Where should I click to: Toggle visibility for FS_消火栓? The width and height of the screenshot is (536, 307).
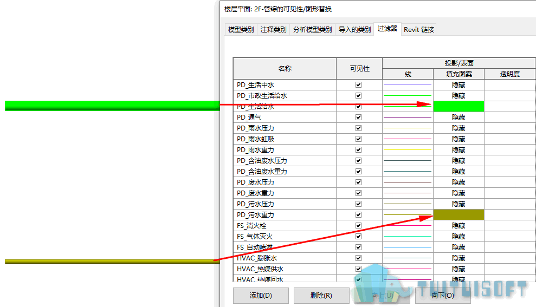pos(358,225)
